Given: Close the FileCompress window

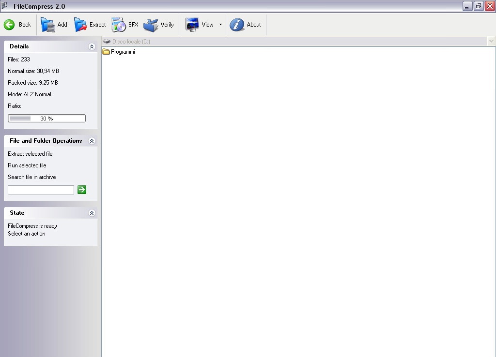Looking at the screenshot, I should pyautogui.click(x=490, y=6).
